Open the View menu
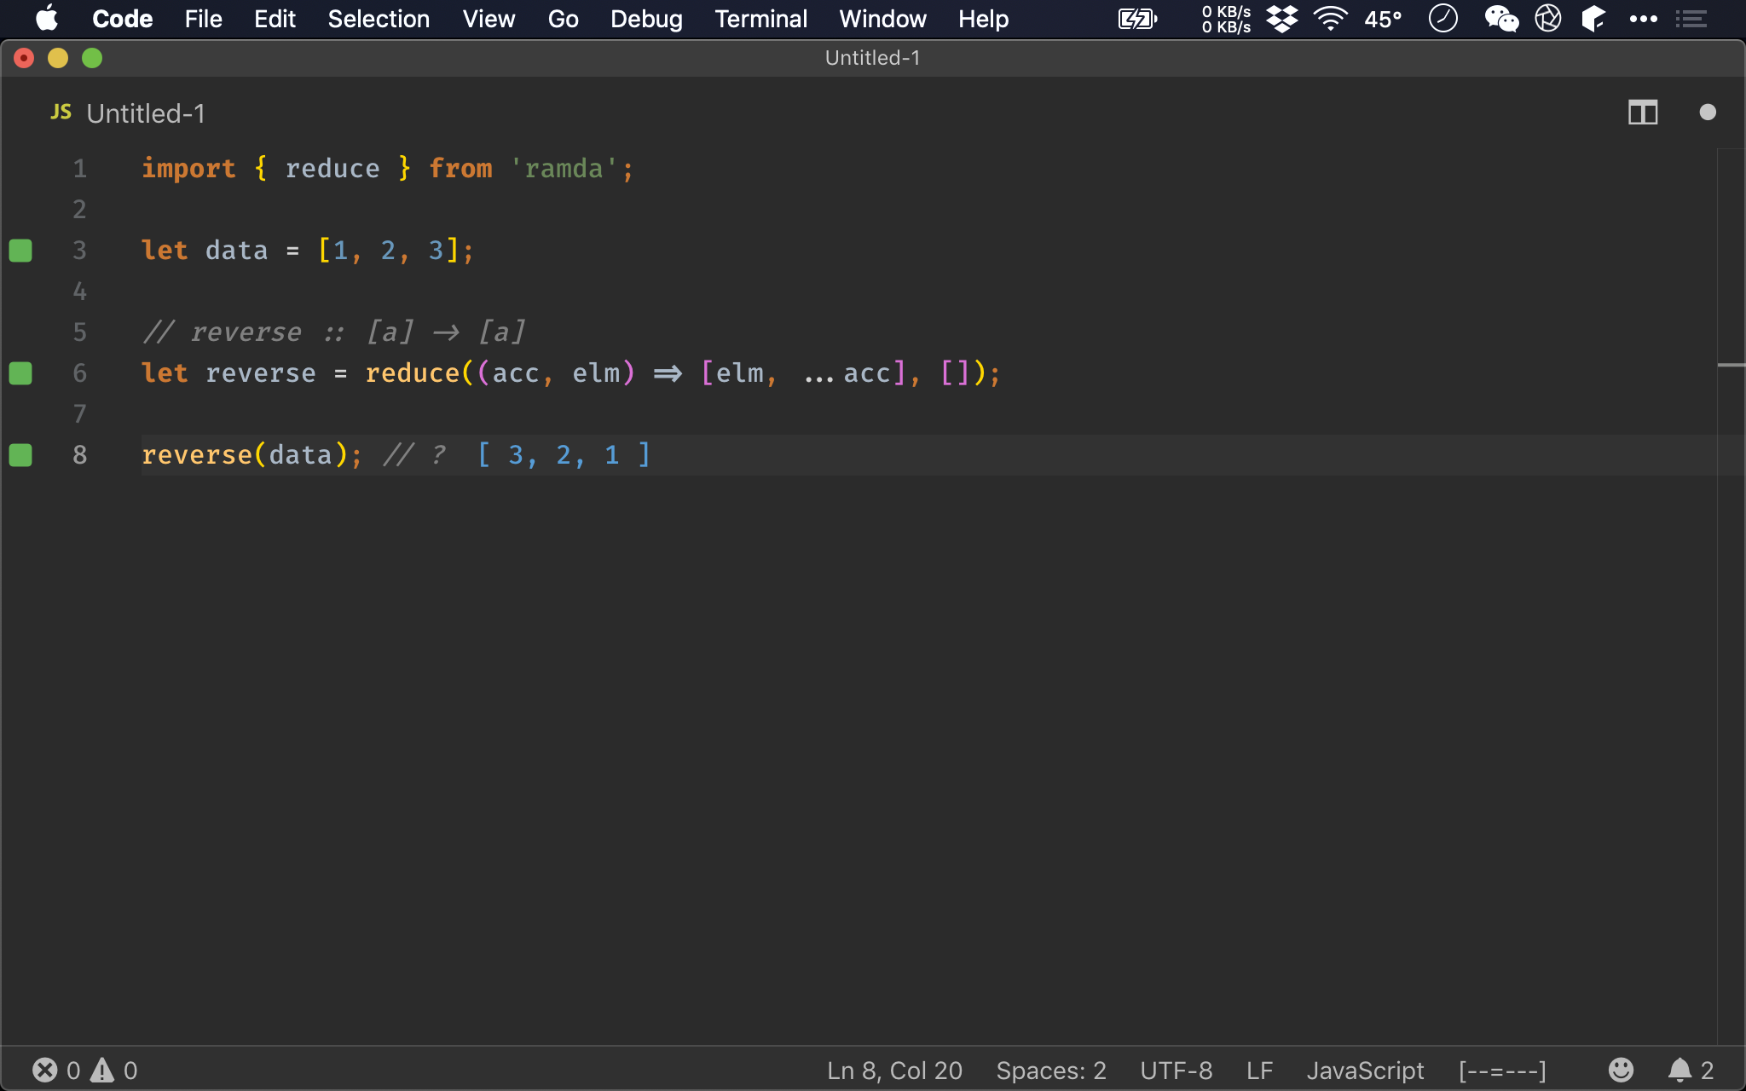 click(489, 19)
